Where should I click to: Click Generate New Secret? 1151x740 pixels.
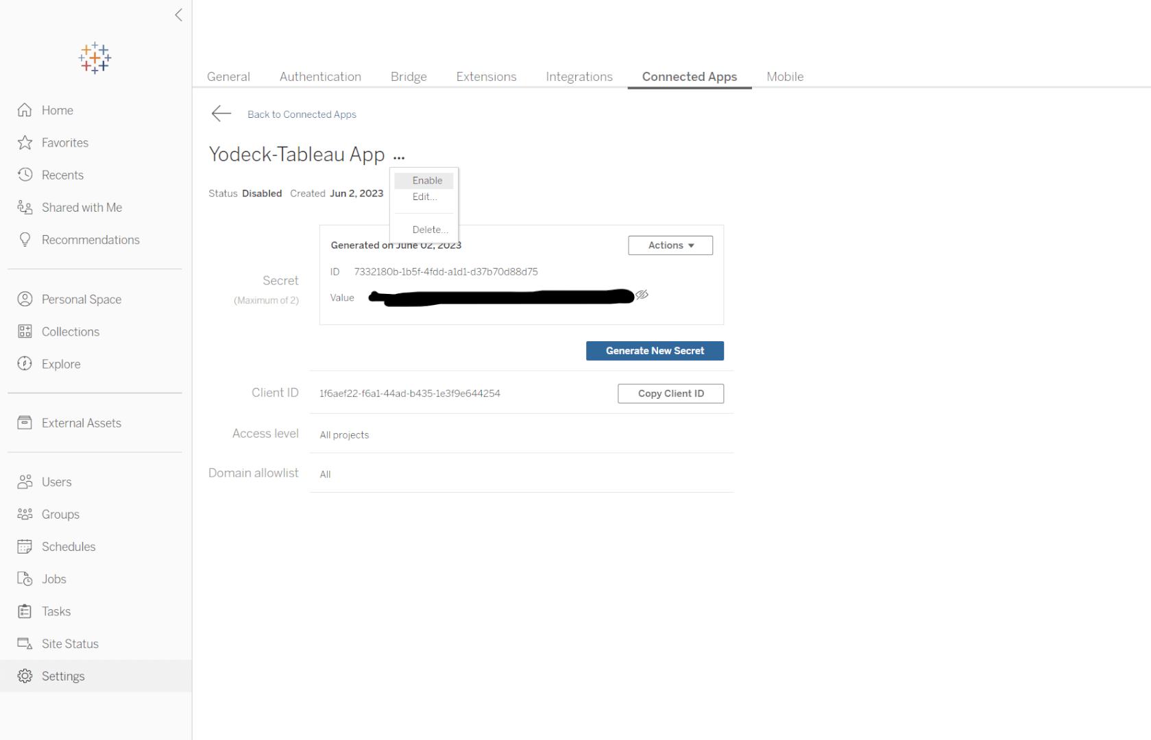click(x=654, y=350)
